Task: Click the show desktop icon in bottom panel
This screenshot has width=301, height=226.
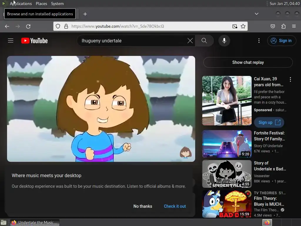Action: click(x=4, y=222)
